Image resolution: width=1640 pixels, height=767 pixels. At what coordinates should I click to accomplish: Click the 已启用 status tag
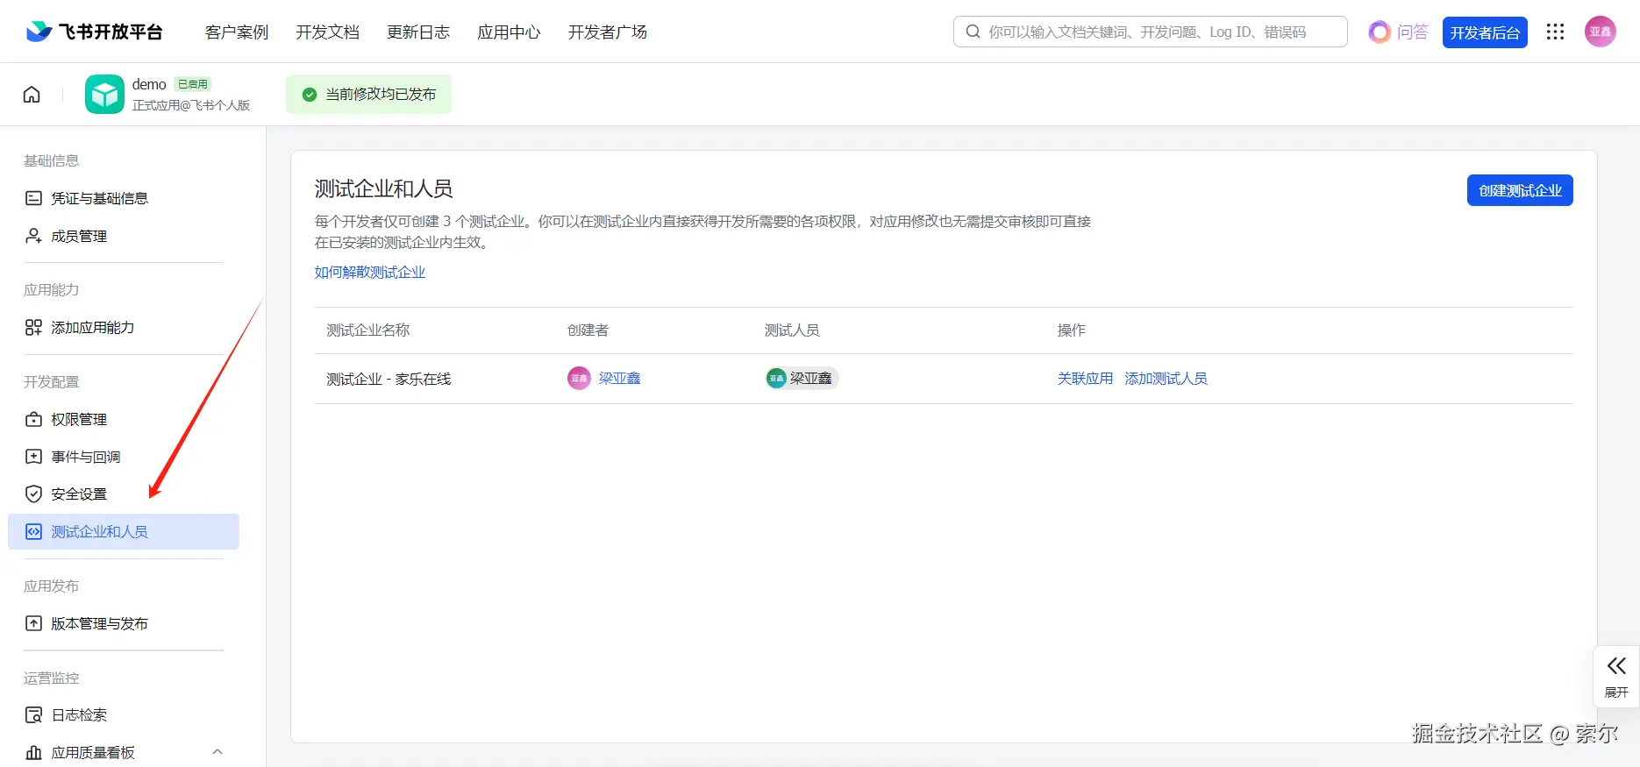pyautogui.click(x=193, y=84)
